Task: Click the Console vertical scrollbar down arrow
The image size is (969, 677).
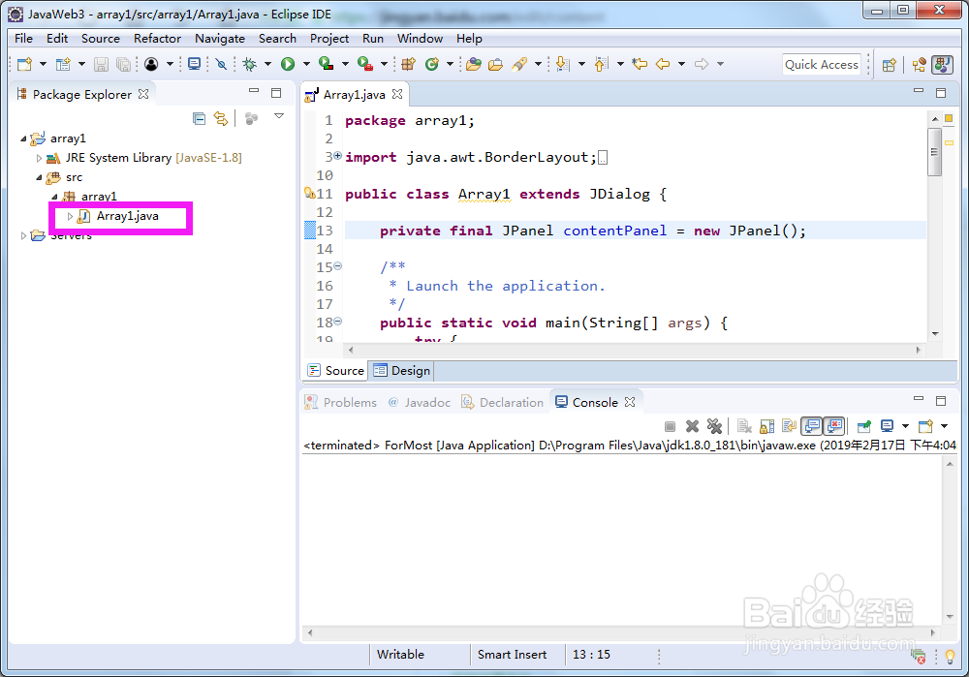Action: point(950,616)
